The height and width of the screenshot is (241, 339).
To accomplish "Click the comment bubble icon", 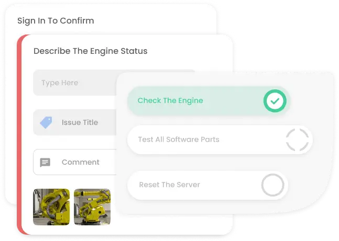I will pyautogui.click(x=45, y=162).
